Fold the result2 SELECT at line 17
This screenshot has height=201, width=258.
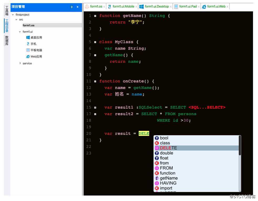95,114
